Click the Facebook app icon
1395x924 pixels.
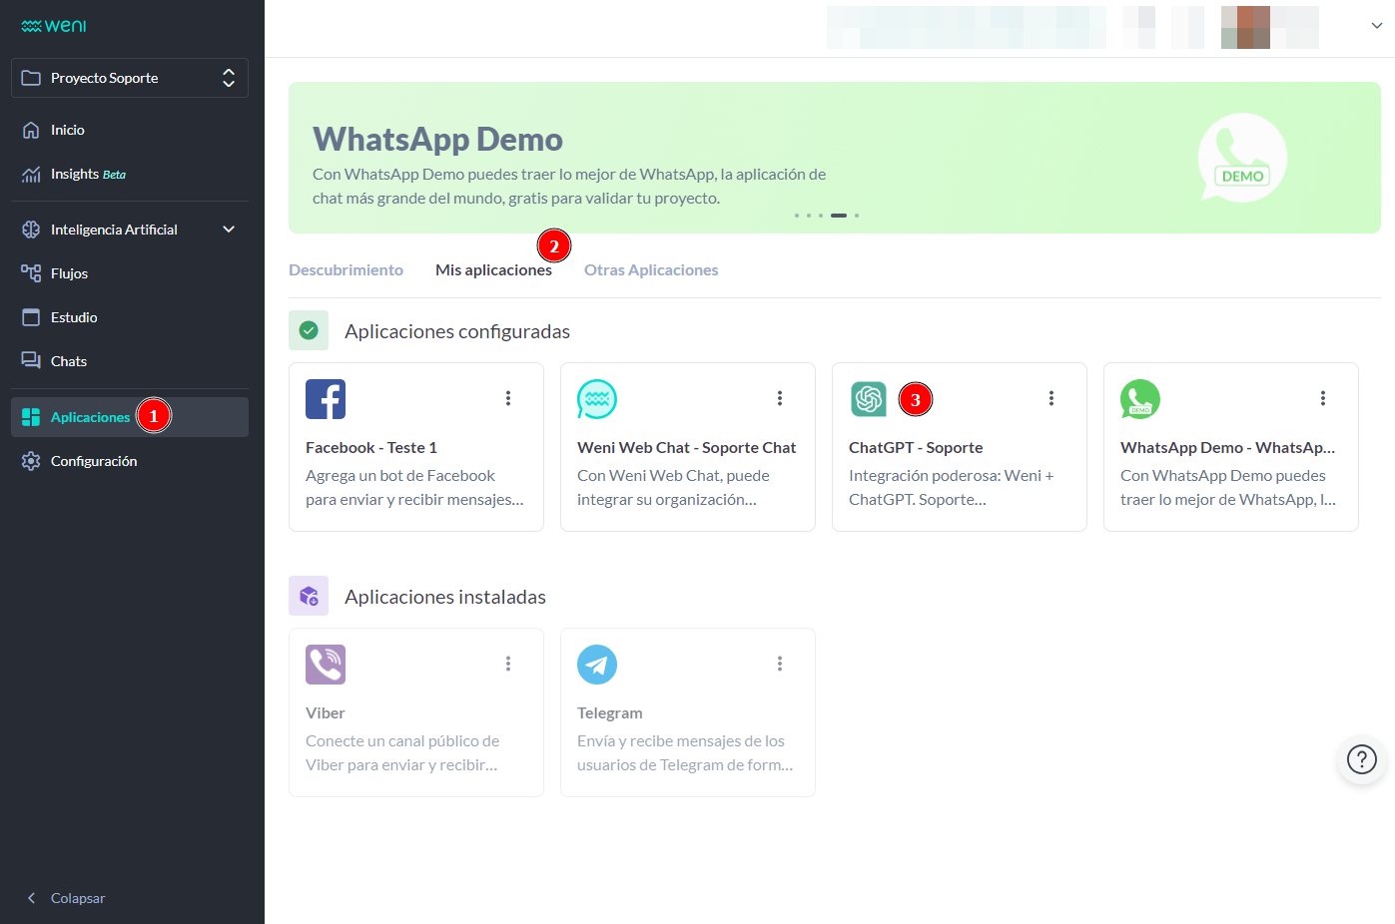326,399
